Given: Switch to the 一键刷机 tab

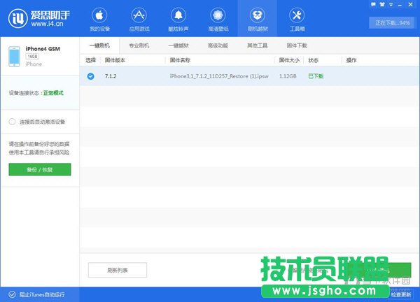Looking at the screenshot, I should tap(99, 45).
